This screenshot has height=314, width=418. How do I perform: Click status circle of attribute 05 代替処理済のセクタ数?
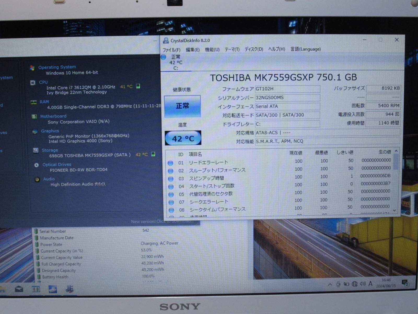click(x=171, y=194)
